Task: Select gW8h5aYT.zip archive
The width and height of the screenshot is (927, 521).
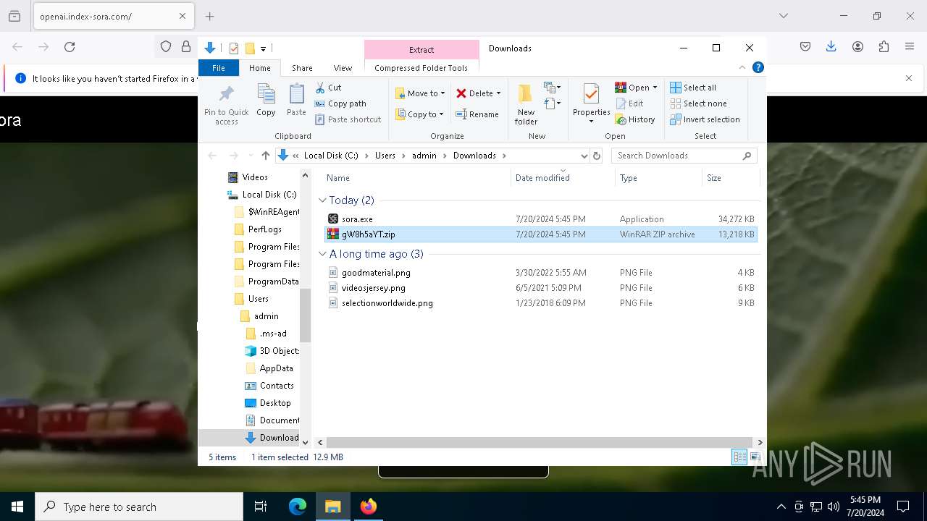Action: [541, 234]
